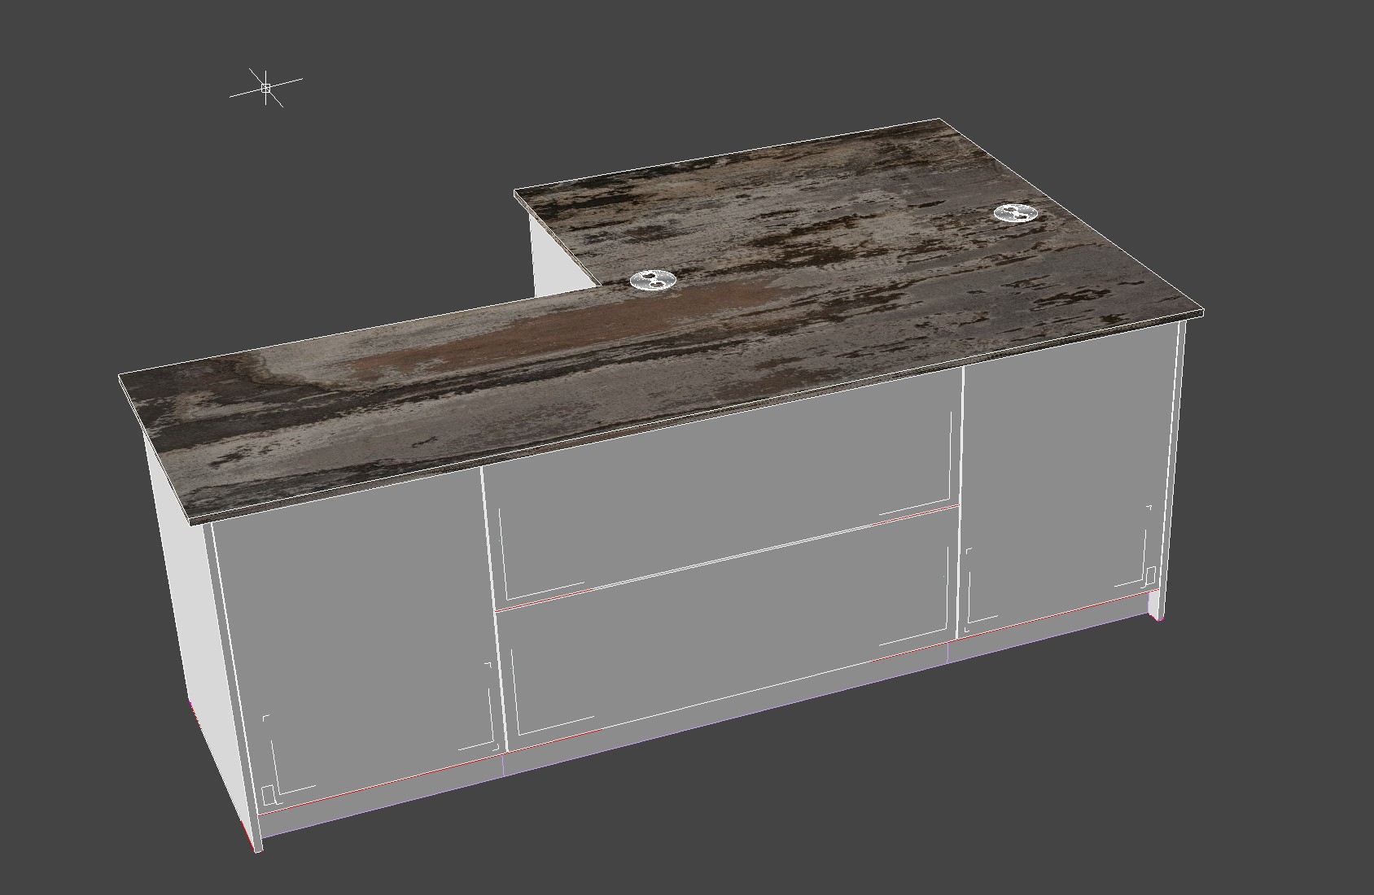This screenshot has height=895, width=1374.
Task: Click the left cable grommet on countertop
Action: [653, 282]
